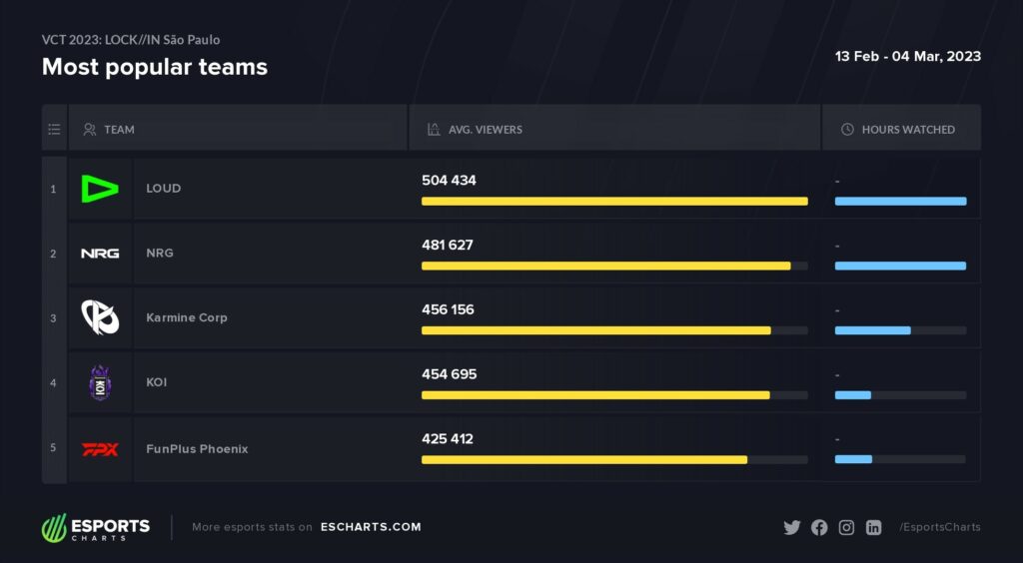Click Karmine Corp's 456 156 viewers value
Image resolution: width=1023 pixels, height=563 pixels.
tap(448, 309)
